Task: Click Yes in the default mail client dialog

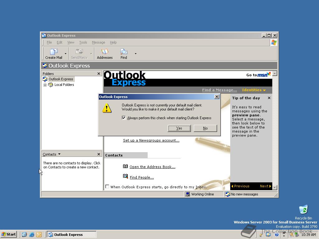Action: (179, 128)
